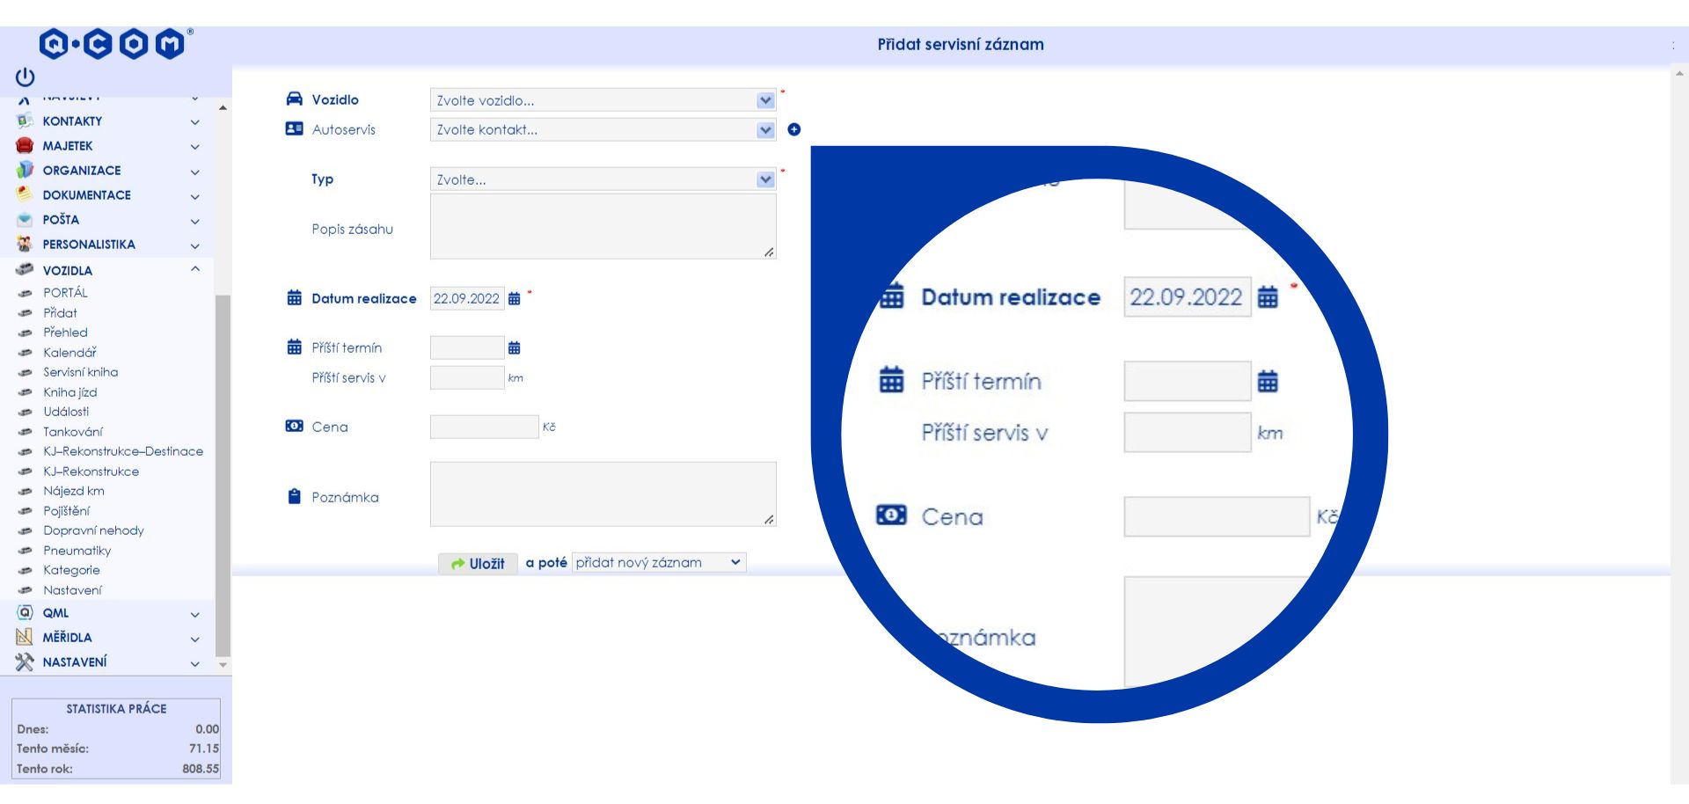Screen dimensions: 1689x804
Task: Expand the NASTAVENÍ menu chevron
Action: 195,662
